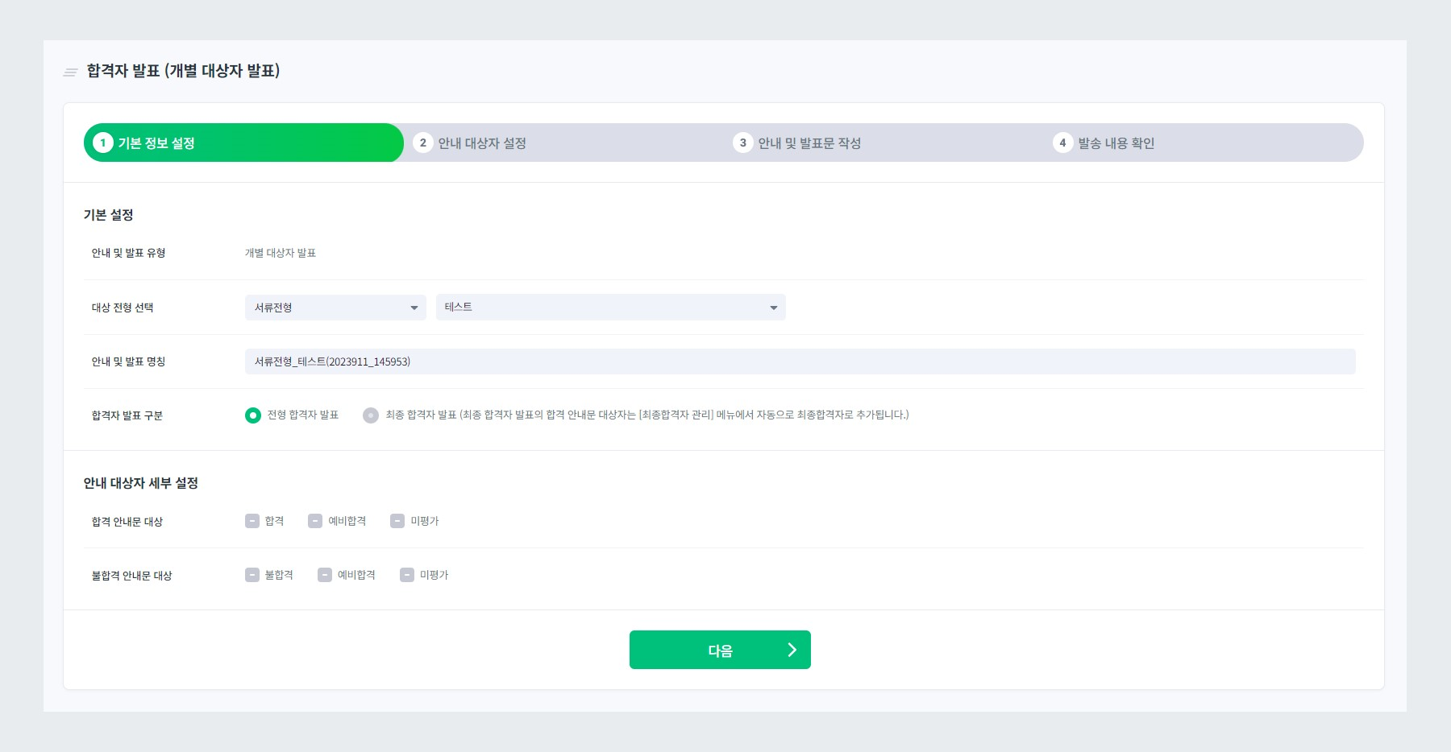Click the 기본 설정 section heading

pos(108,215)
